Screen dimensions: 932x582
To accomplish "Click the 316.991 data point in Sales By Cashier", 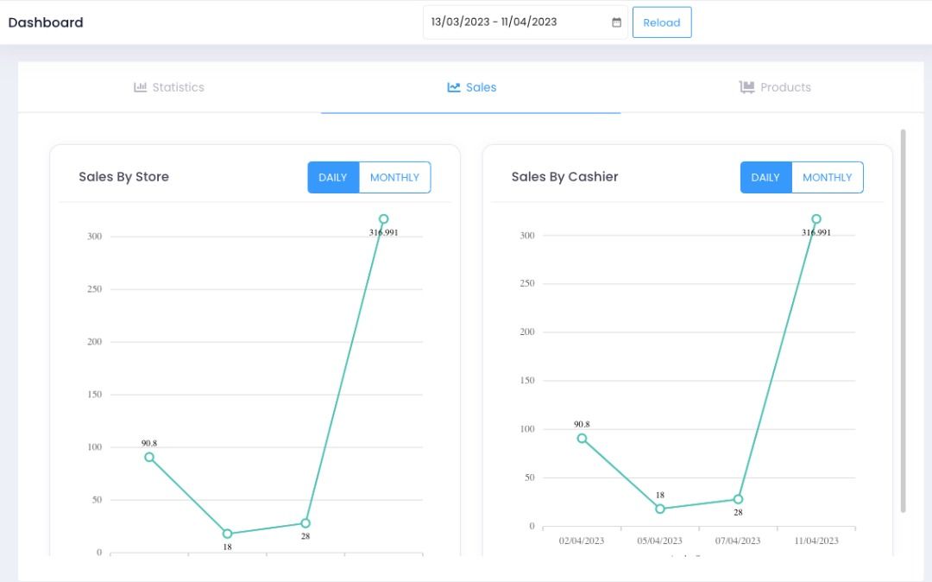I will 816,219.
